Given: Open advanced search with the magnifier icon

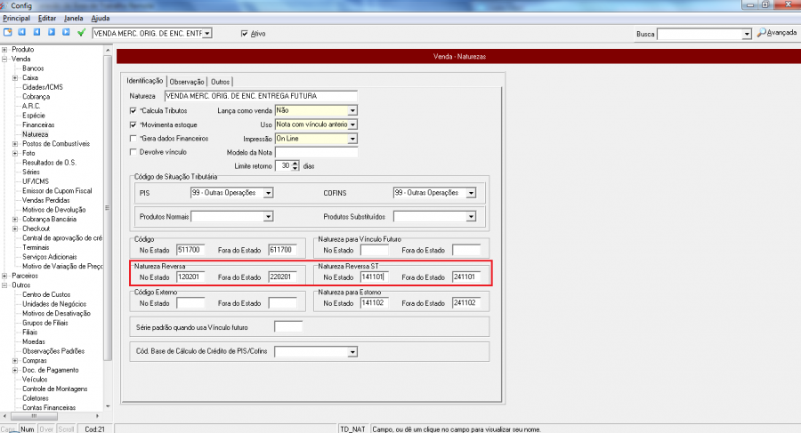Looking at the screenshot, I should pyautogui.click(x=762, y=34).
